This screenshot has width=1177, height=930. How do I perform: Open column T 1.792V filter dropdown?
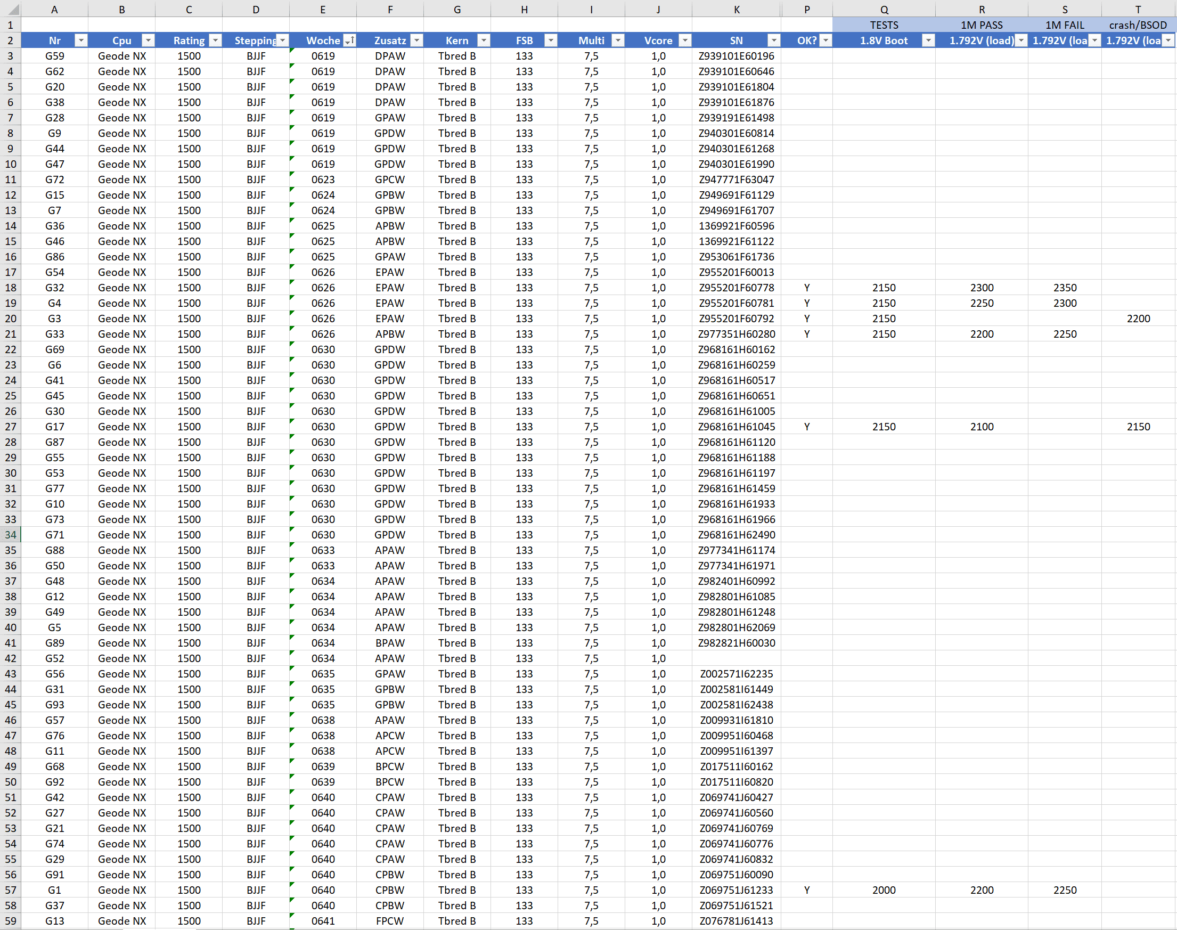point(1168,40)
